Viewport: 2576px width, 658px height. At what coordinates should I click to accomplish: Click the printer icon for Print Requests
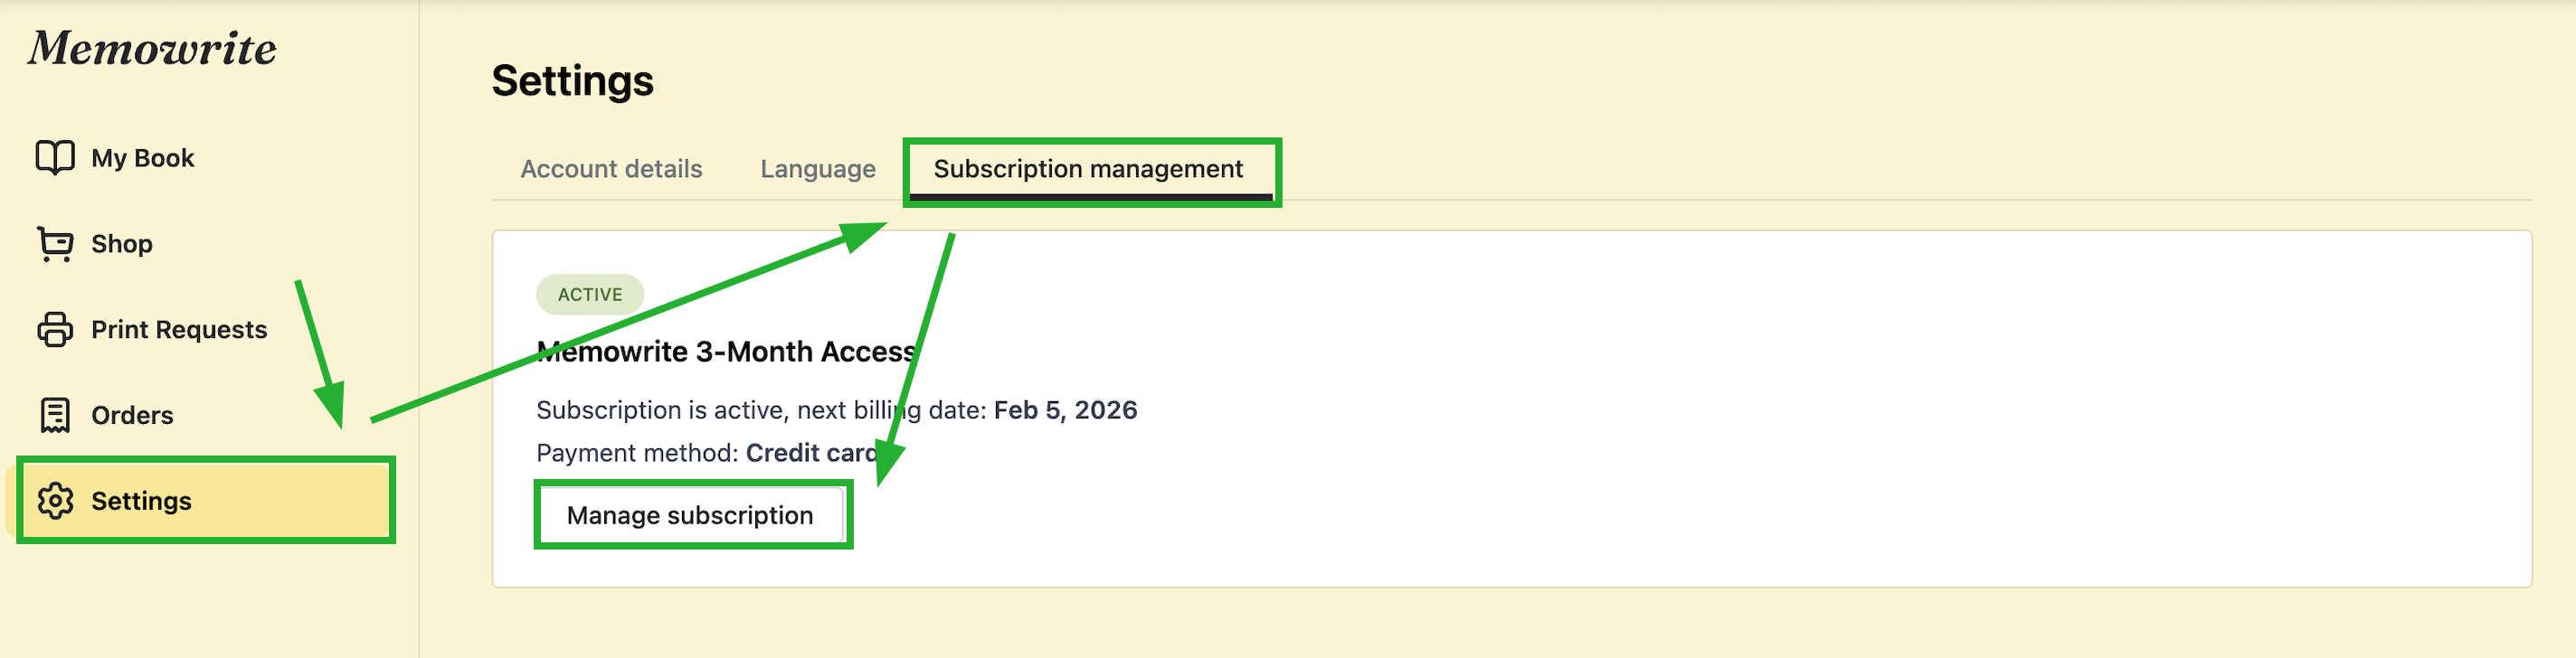[x=55, y=329]
